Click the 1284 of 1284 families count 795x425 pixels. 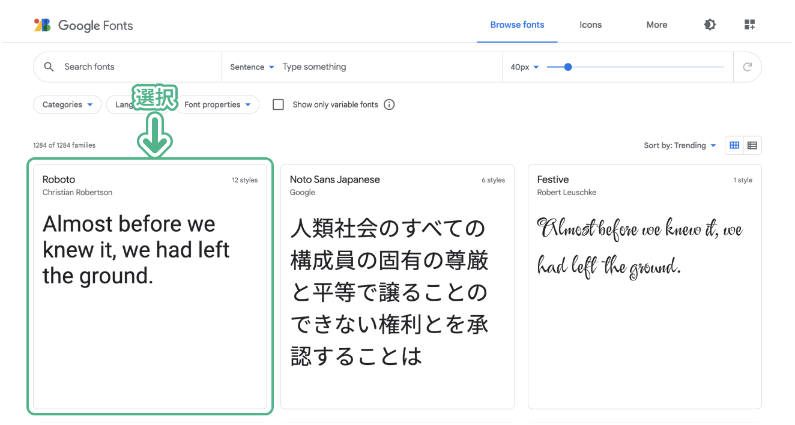coord(64,145)
